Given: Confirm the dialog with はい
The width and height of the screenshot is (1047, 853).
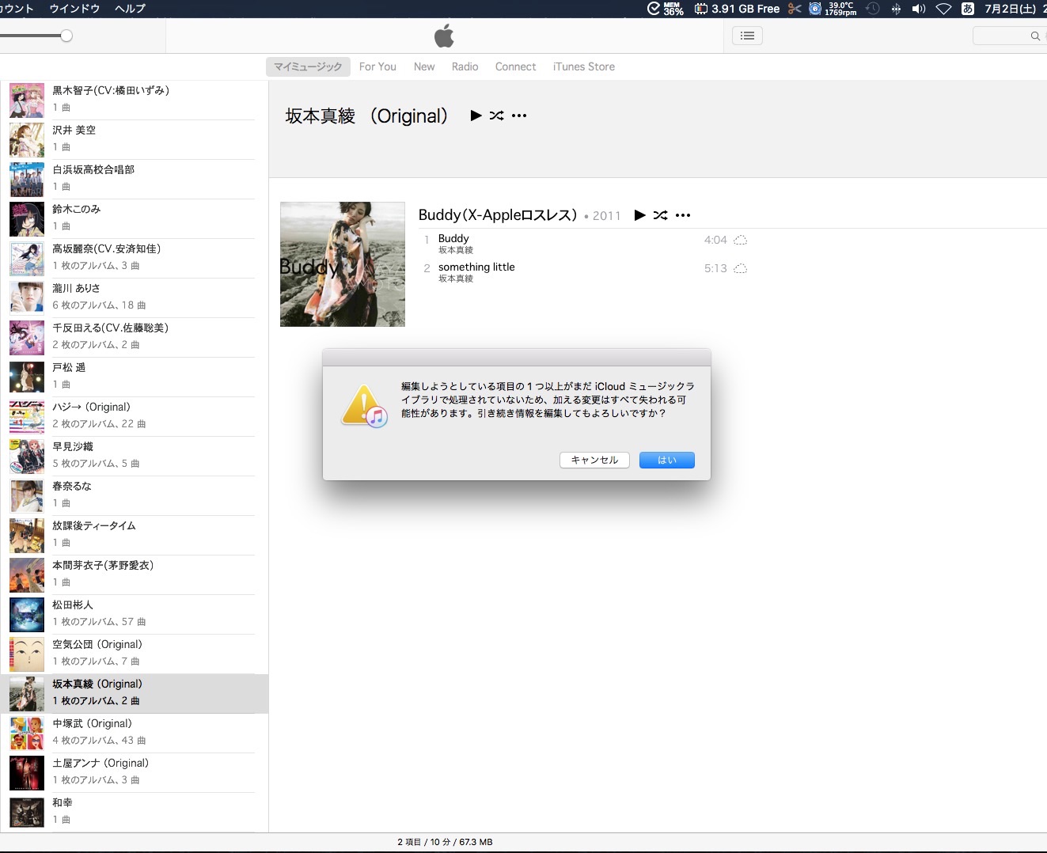Looking at the screenshot, I should [666, 460].
